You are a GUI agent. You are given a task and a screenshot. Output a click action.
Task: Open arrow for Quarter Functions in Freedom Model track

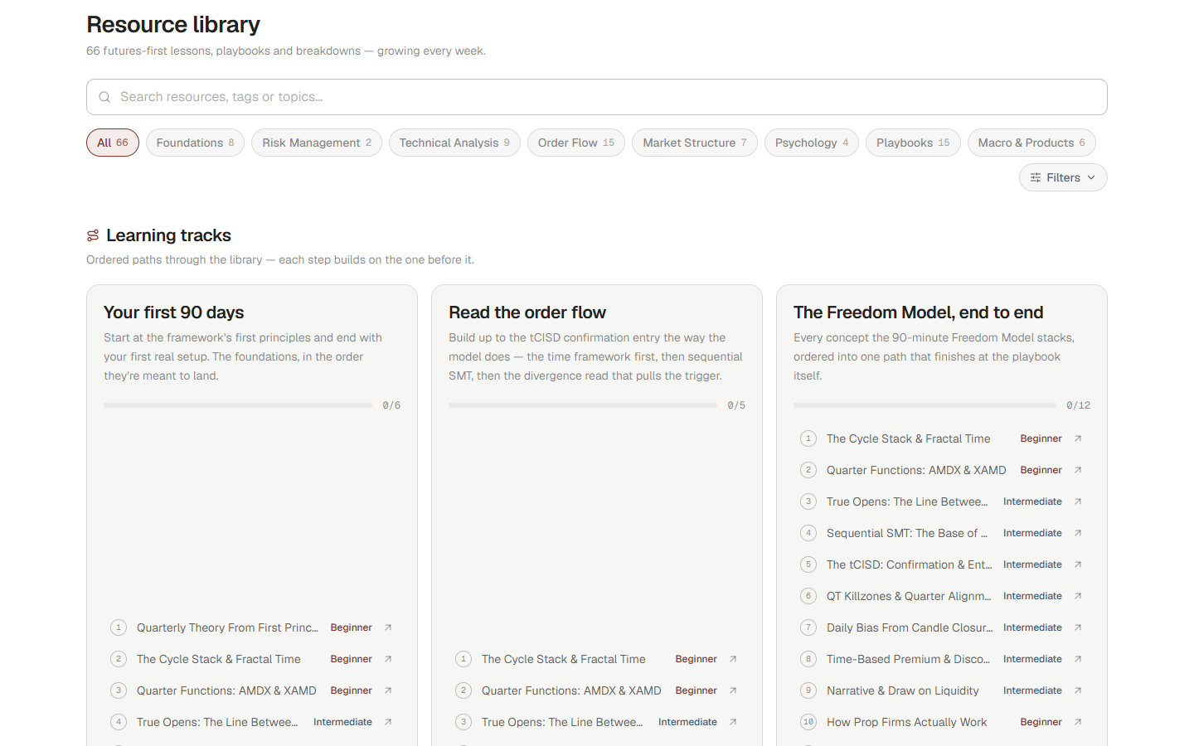(x=1078, y=470)
